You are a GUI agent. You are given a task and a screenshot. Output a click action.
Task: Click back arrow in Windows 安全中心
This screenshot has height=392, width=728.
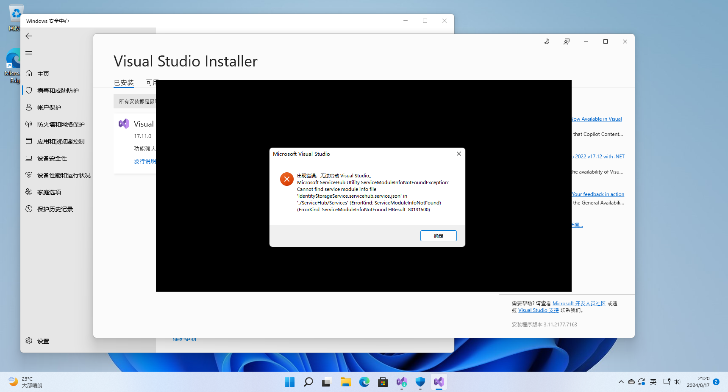pos(29,36)
